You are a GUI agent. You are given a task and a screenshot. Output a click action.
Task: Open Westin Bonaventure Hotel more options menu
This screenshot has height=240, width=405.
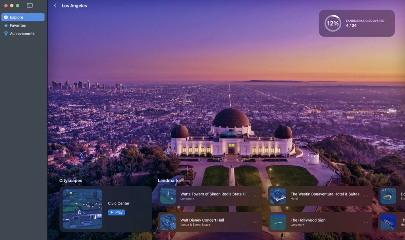coord(366,196)
